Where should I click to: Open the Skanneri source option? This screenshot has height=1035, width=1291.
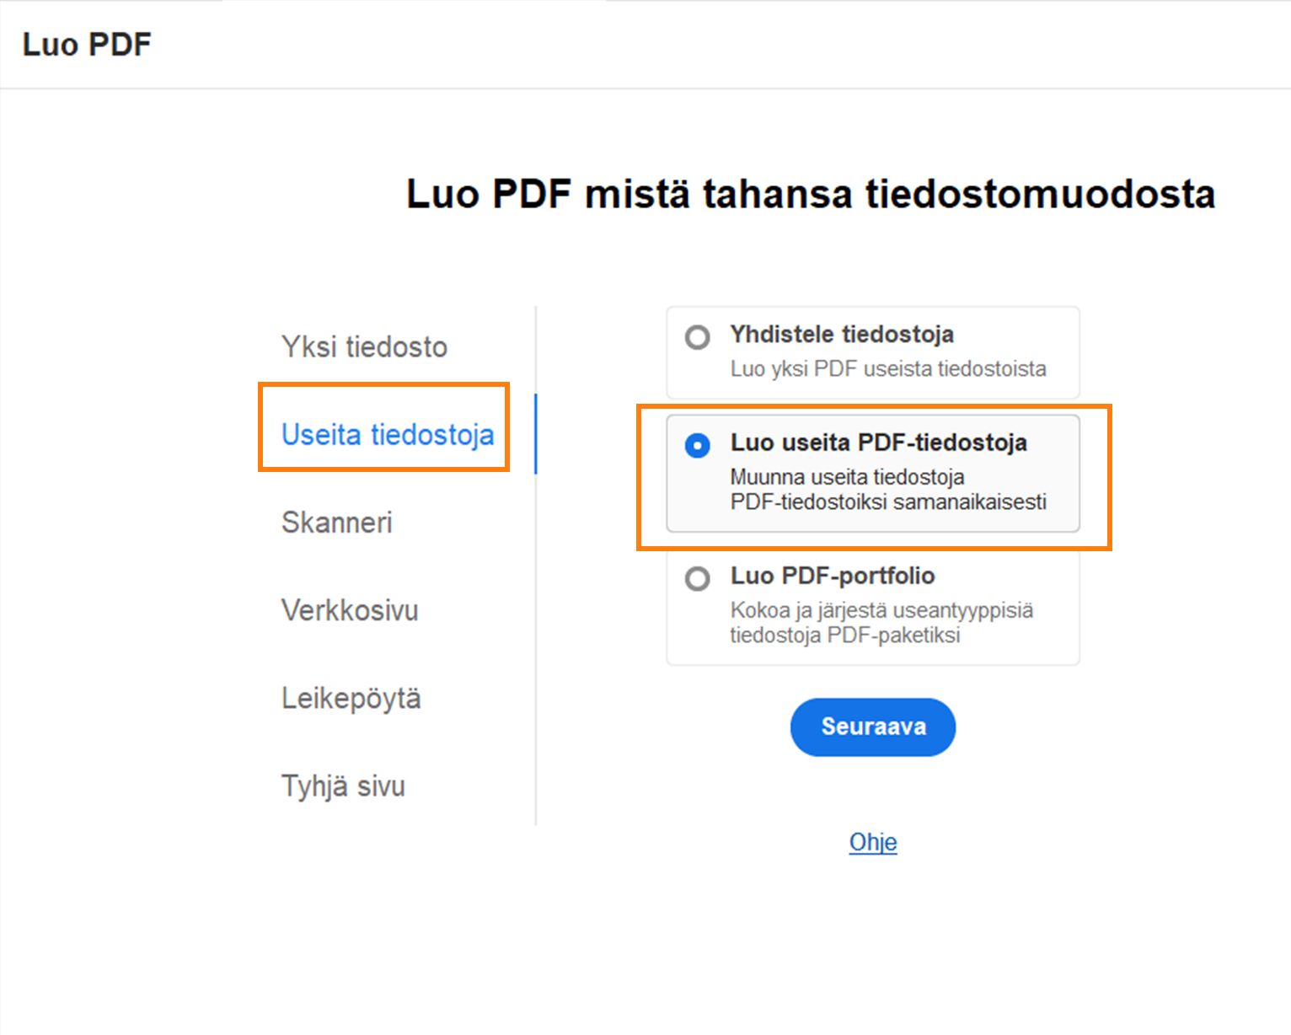pyautogui.click(x=336, y=523)
